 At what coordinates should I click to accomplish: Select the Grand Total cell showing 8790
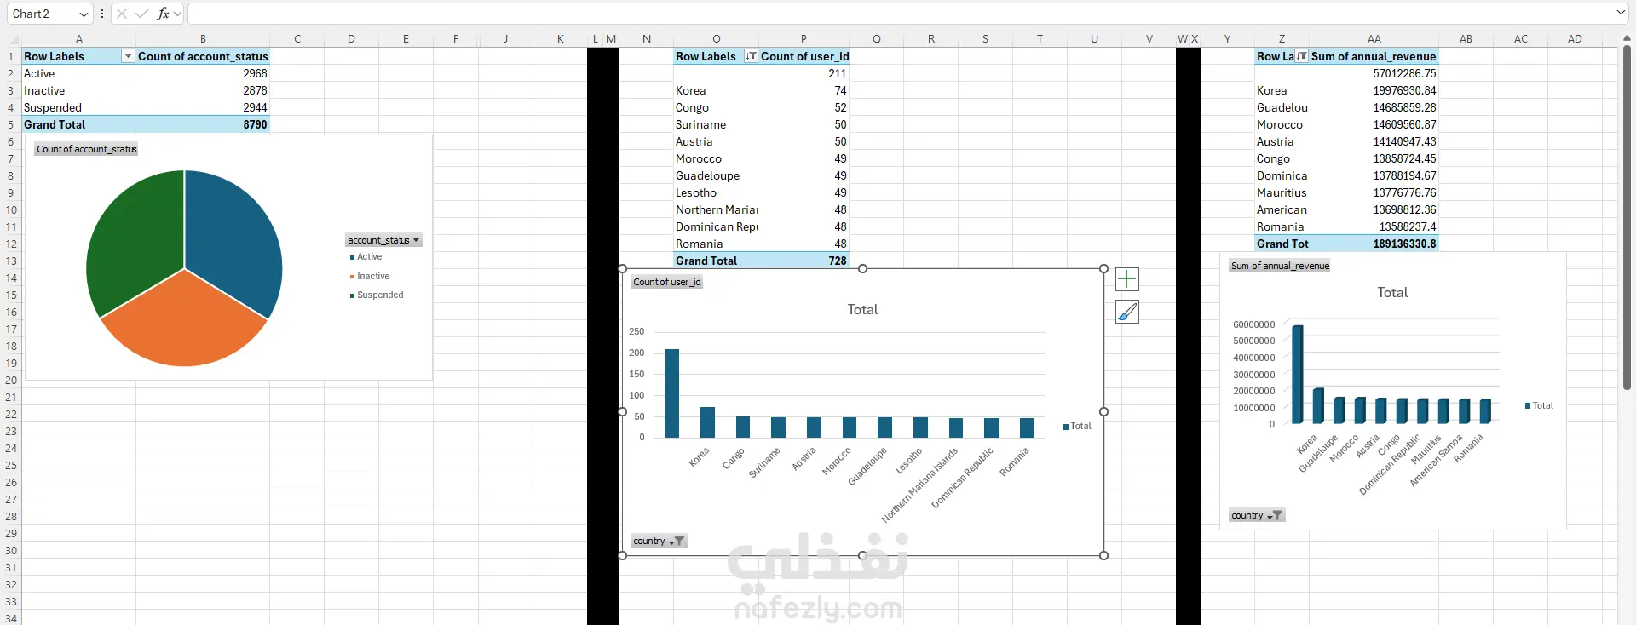pos(203,124)
